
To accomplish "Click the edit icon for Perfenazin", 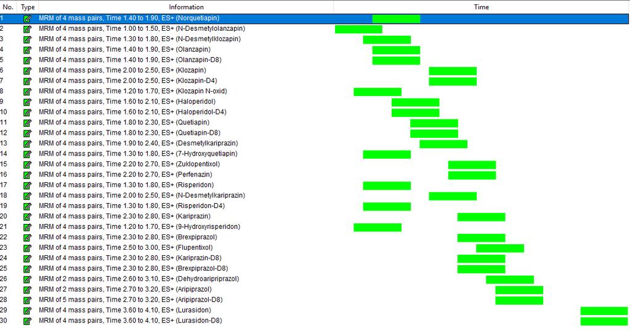I will [x=27, y=175].
